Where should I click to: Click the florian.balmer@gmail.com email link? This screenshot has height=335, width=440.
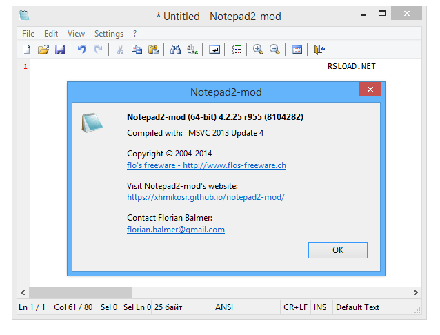[176, 230]
